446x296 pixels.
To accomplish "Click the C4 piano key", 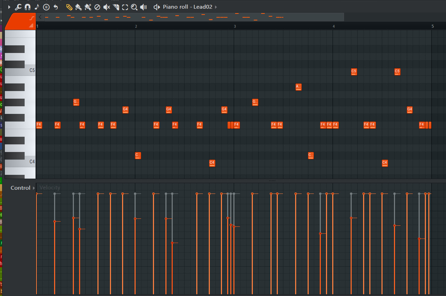I will (x=20, y=161).
